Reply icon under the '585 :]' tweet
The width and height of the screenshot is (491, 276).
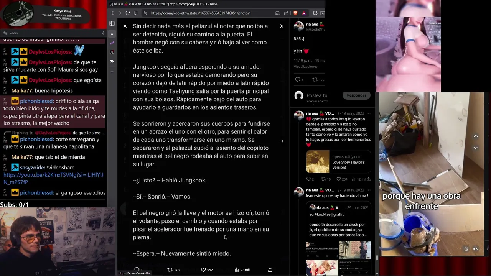click(x=298, y=80)
